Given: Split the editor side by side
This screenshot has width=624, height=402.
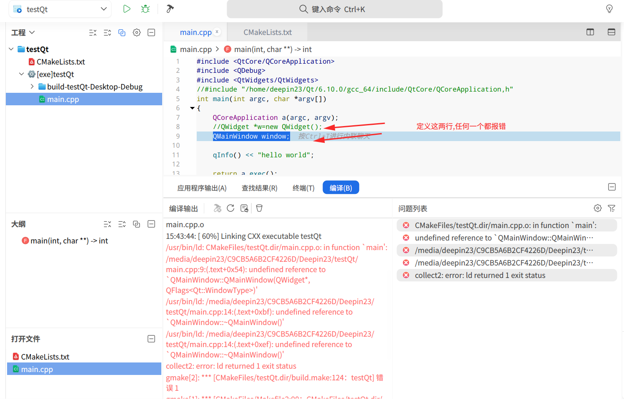Looking at the screenshot, I should pos(590,32).
